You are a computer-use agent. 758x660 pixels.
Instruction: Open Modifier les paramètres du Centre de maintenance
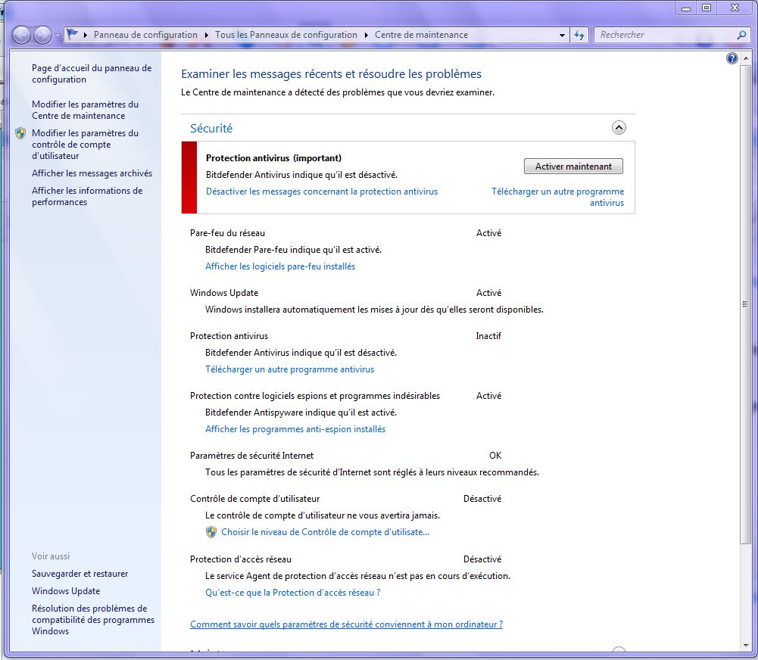point(85,111)
